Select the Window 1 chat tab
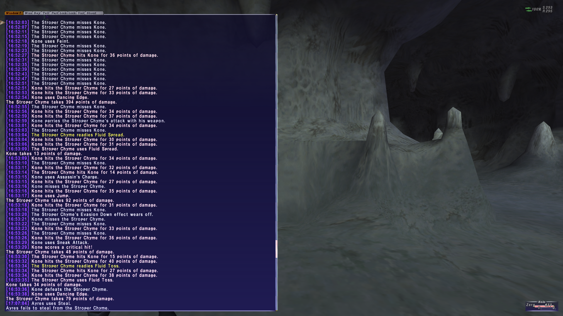Screen dimensions: 563x316 pyautogui.click(x=13, y=13)
